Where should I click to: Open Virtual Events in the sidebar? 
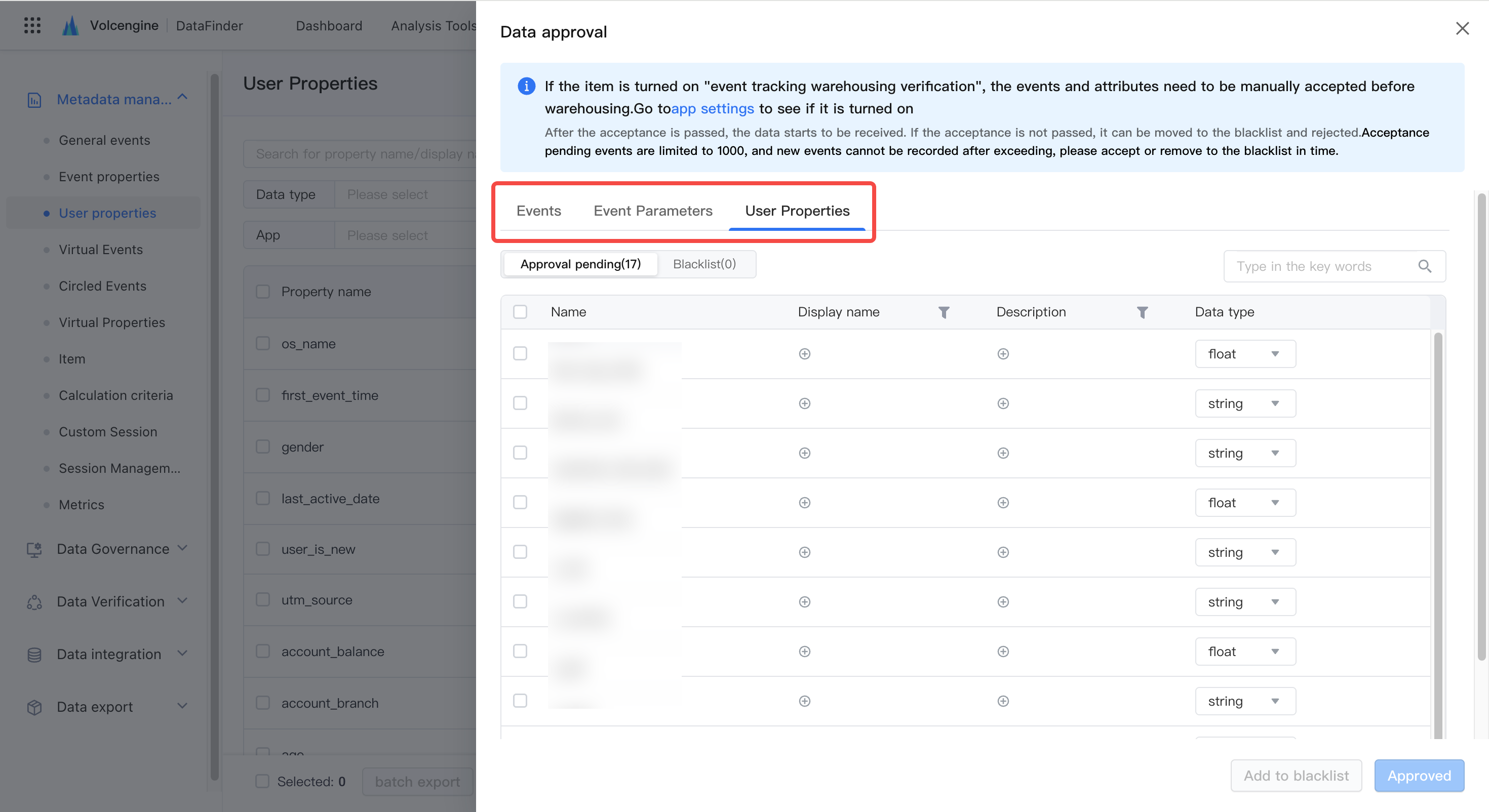point(101,250)
